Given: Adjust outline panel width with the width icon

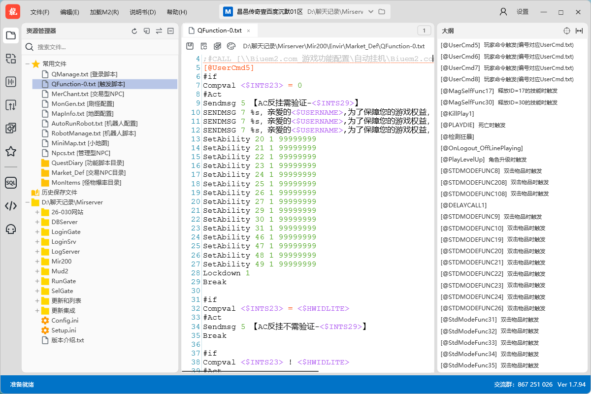Looking at the screenshot, I should point(578,31).
